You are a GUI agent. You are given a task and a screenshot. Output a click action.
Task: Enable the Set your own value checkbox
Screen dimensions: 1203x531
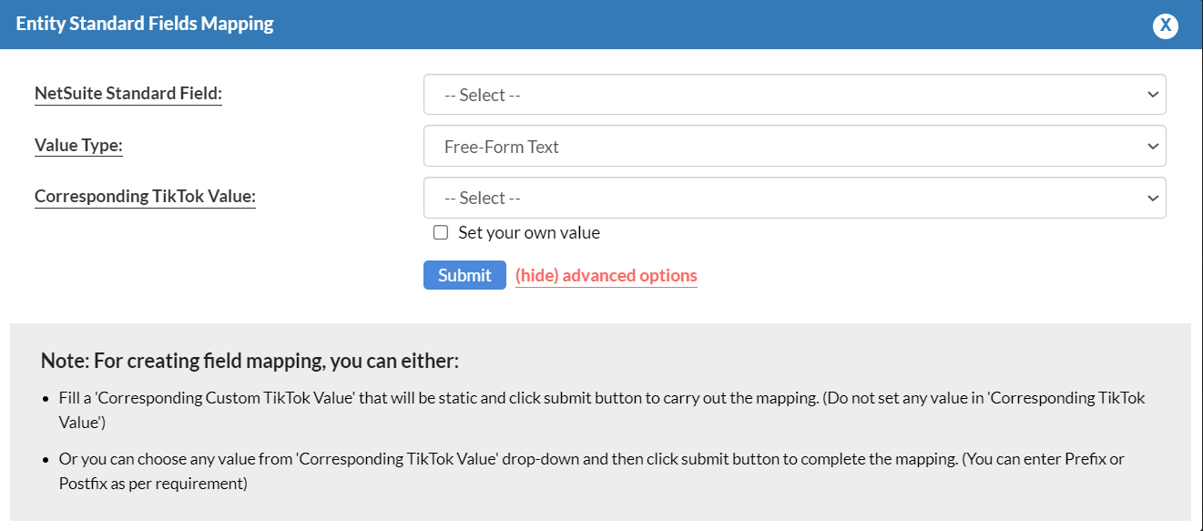pyautogui.click(x=441, y=232)
